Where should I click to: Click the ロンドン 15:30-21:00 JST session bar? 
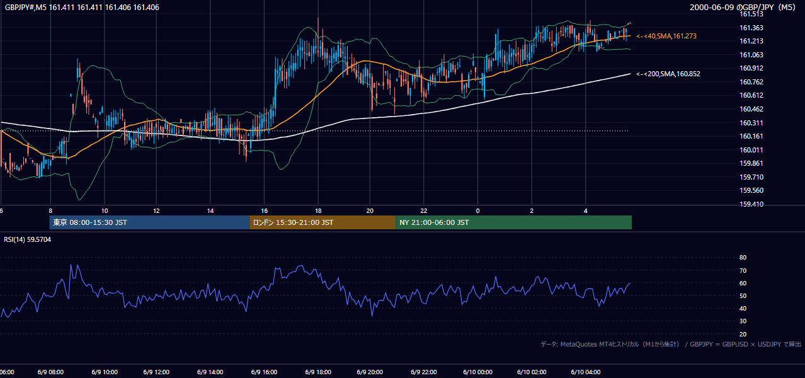(323, 222)
